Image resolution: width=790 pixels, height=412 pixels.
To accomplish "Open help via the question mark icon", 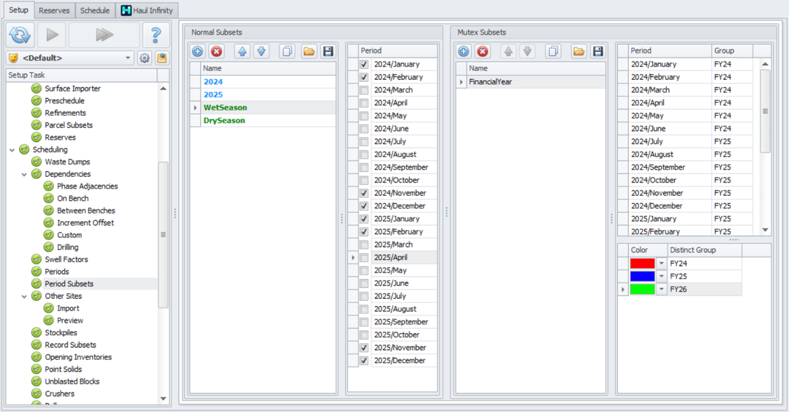I will point(156,35).
